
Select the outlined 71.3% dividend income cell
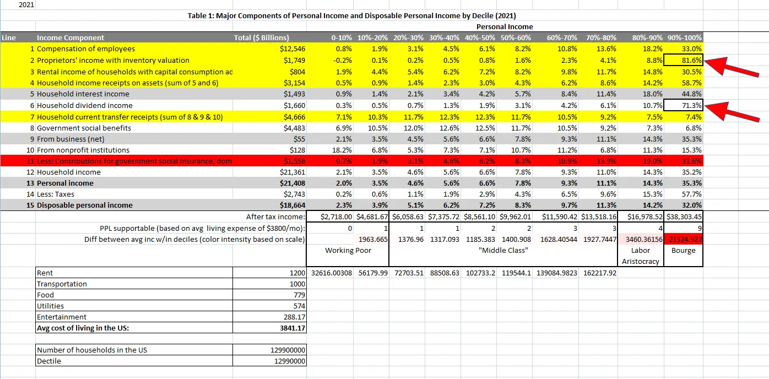(x=684, y=105)
